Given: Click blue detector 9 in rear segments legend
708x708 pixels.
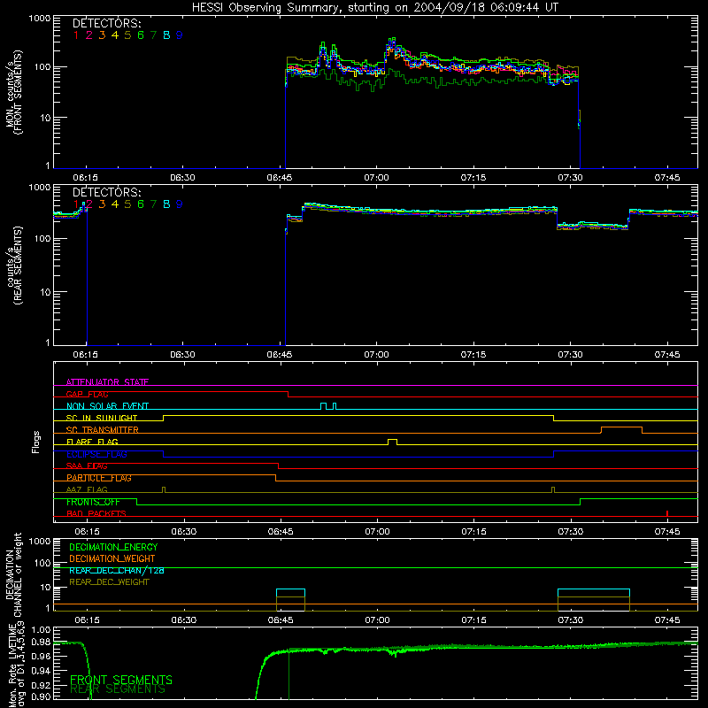Looking at the screenshot, I should click(180, 204).
